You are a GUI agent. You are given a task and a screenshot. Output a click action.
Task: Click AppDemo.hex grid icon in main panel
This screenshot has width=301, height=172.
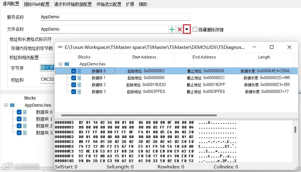(x=12, y=105)
